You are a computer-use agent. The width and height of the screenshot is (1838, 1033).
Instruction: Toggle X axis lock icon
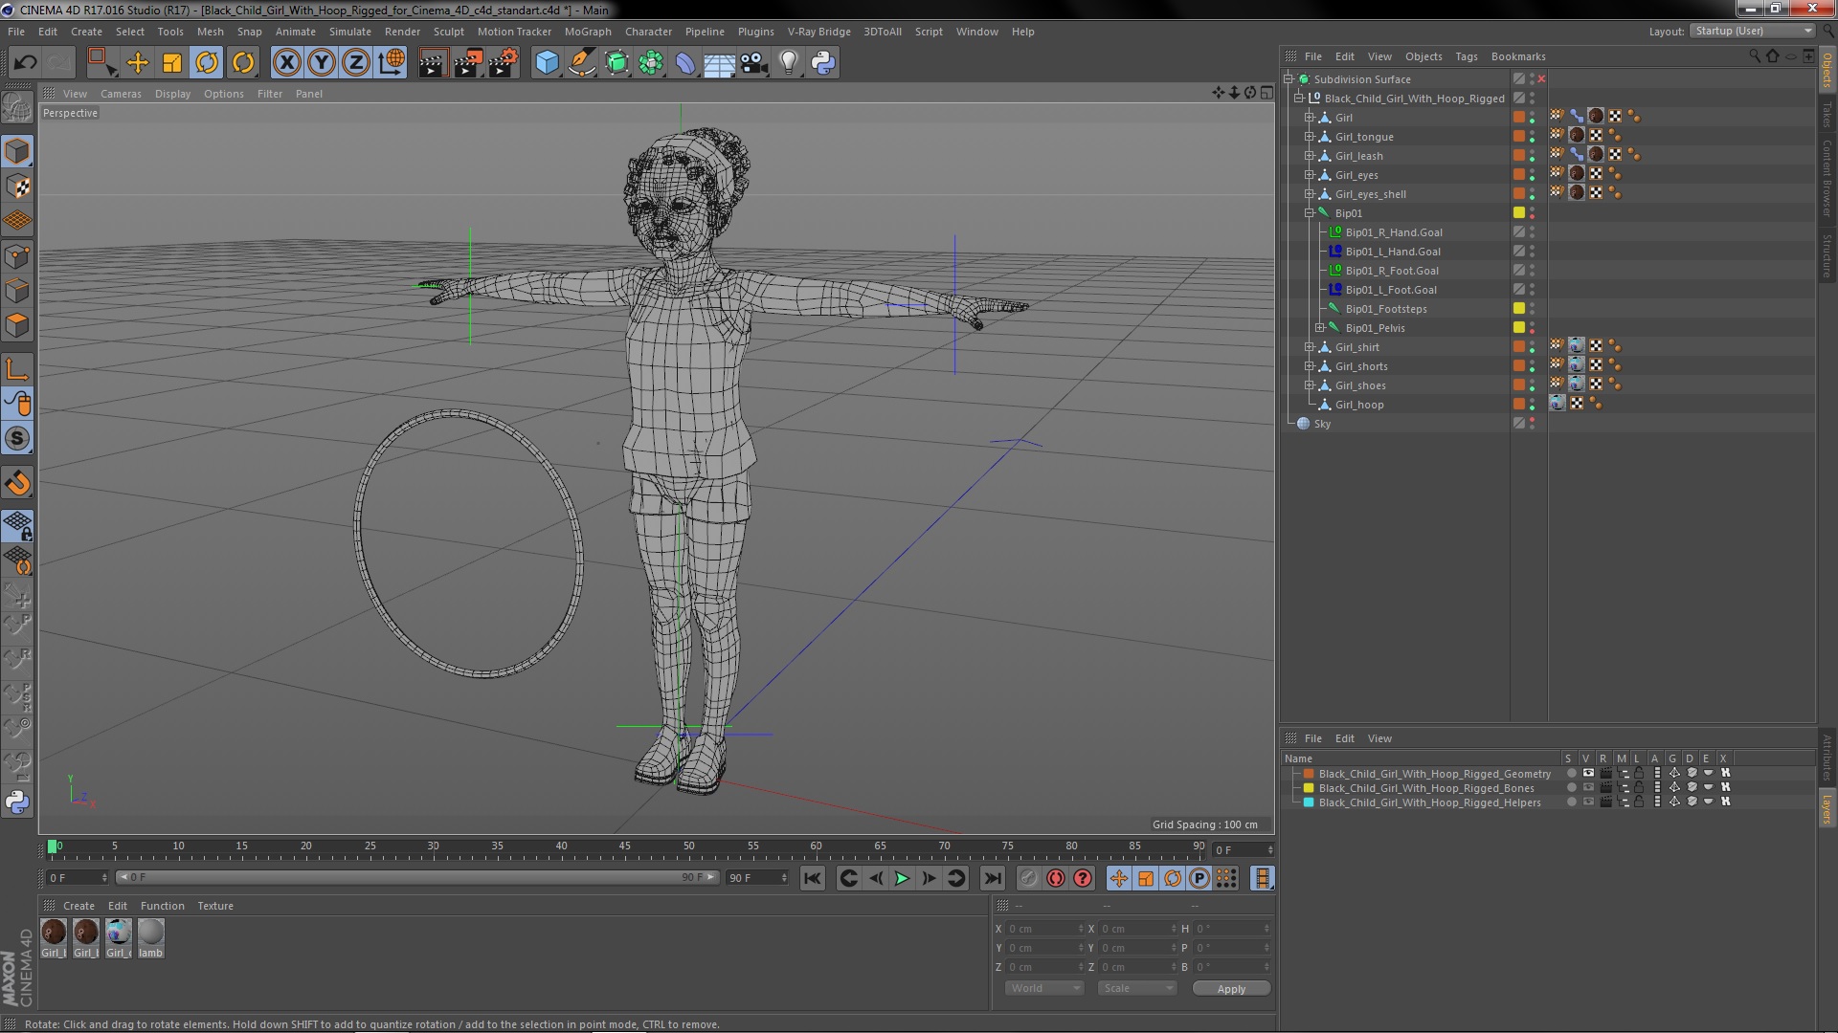tap(286, 63)
